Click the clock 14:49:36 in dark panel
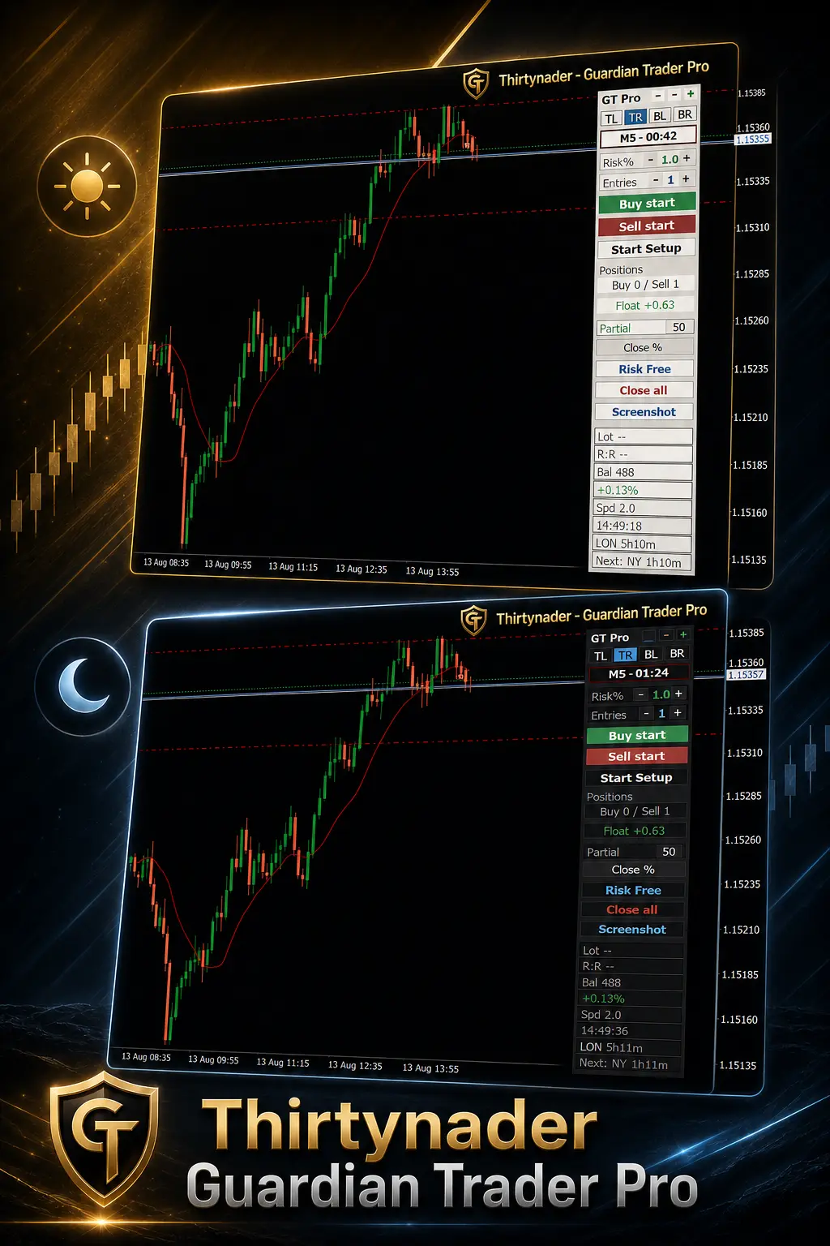 [x=630, y=1031]
